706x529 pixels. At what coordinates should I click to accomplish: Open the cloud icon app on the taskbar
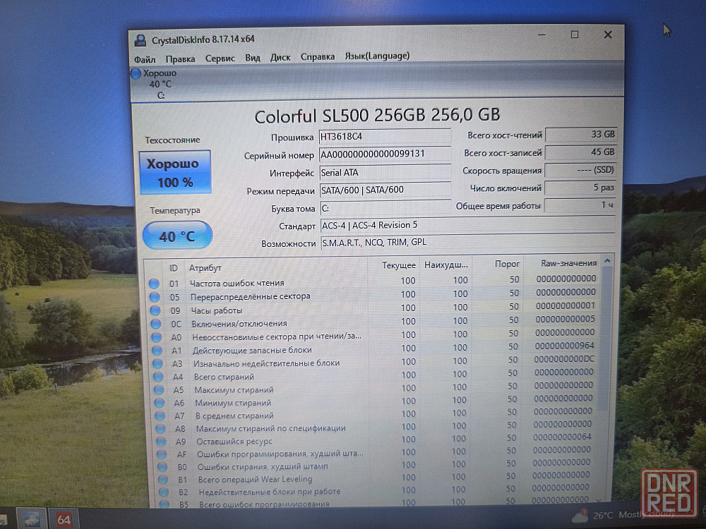[32, 520]
